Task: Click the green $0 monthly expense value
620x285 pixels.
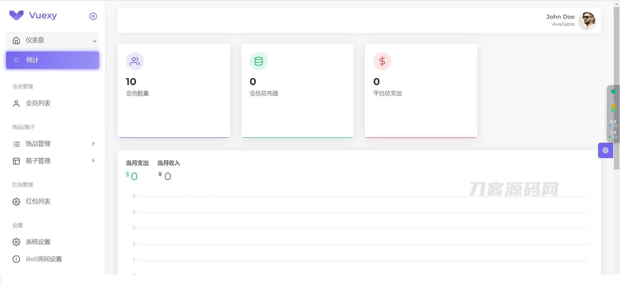Action: 132,176
